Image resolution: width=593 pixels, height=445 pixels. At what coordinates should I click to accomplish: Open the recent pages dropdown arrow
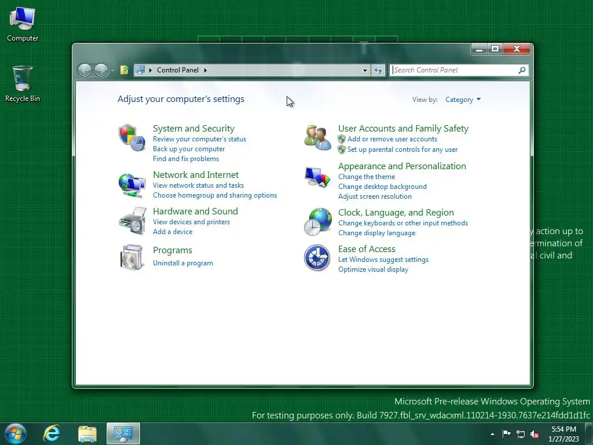pyautogui.click(x=112, y=71)
